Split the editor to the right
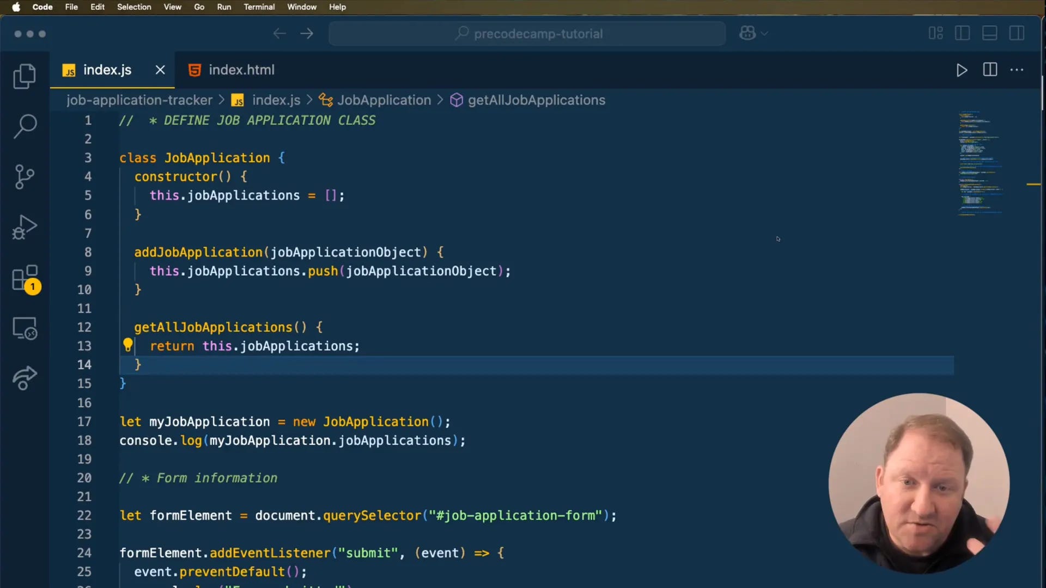The height and width of the screenshot is (588, 1046). 990,70
